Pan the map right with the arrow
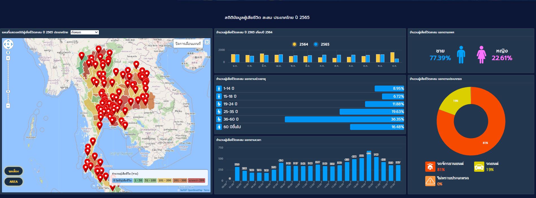Image resolution: width=536 pixels, height=198 pixels. coord(12,44)
